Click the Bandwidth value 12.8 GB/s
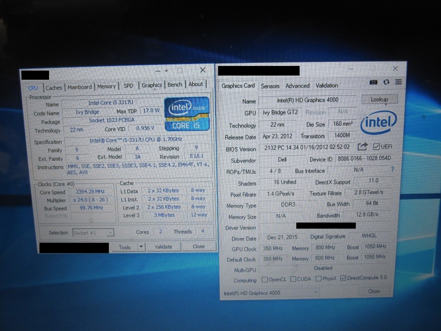Screen dimensions: 441x331 pos(367,215)
